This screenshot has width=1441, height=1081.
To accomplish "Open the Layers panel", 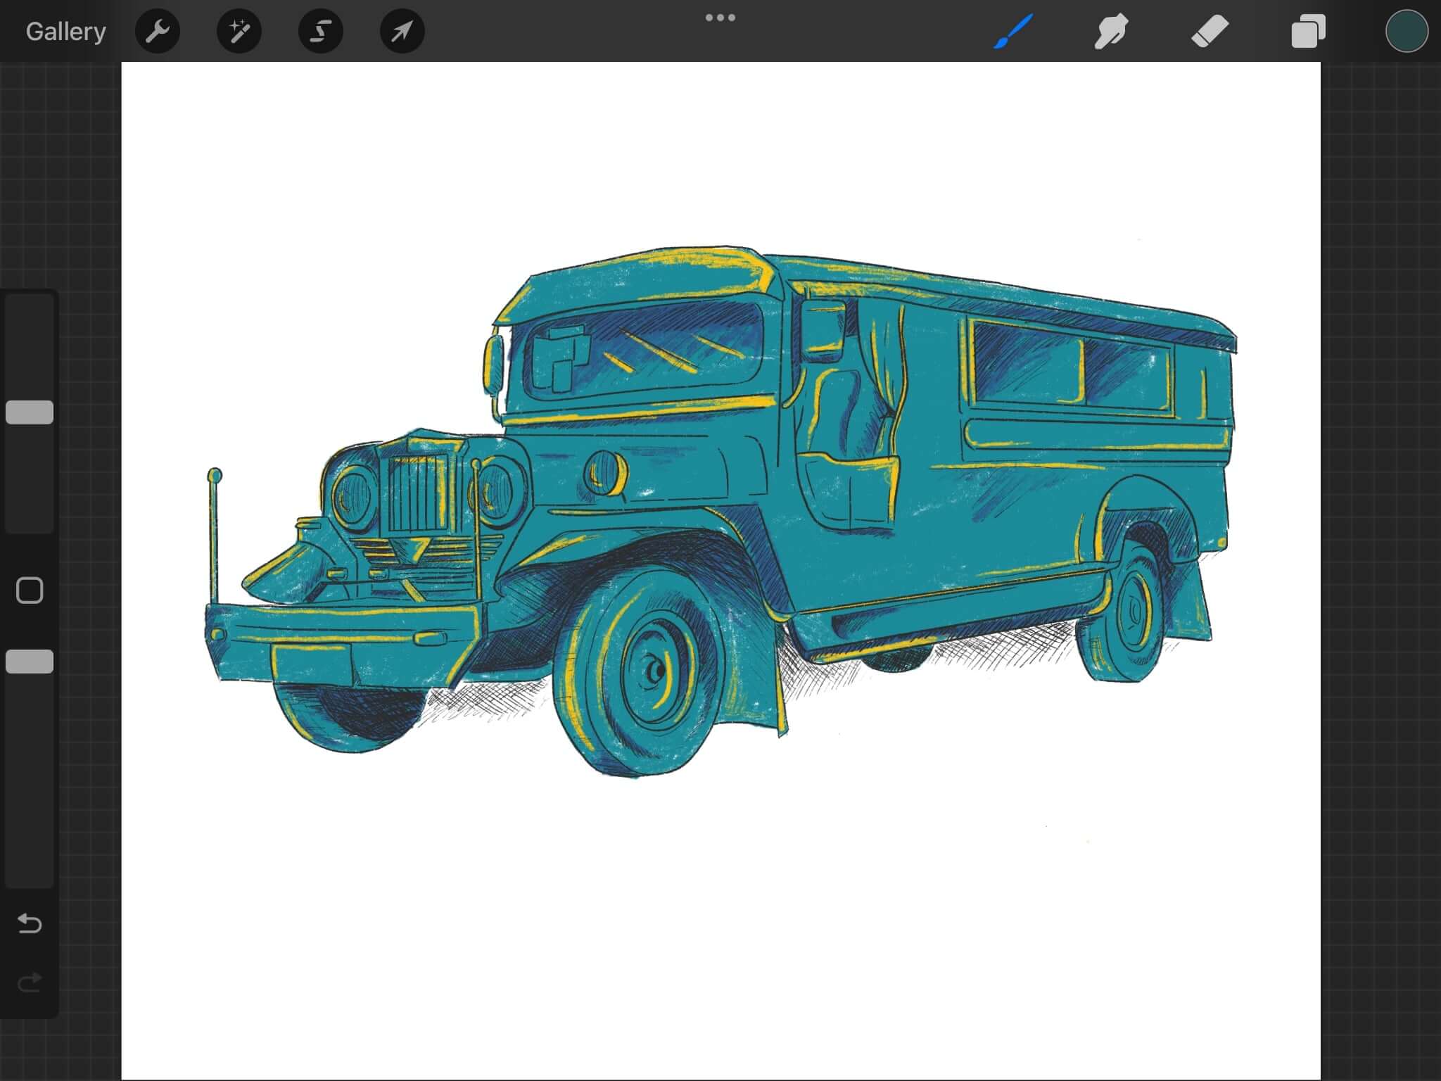I will [1308, 32].
